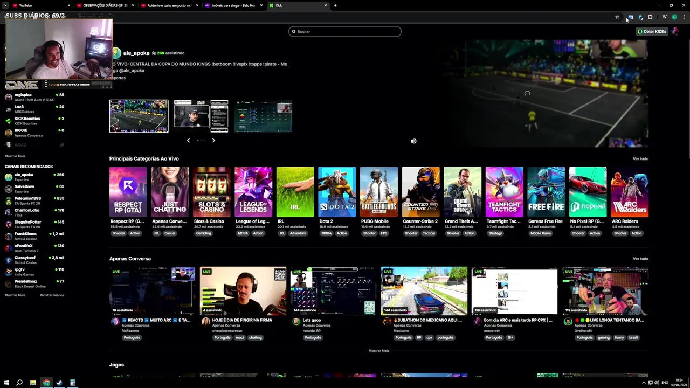Viewport: 690px width, 388px height.
Task: Open Ver tudo for Apenas Conversa
Action: [640, 259]
